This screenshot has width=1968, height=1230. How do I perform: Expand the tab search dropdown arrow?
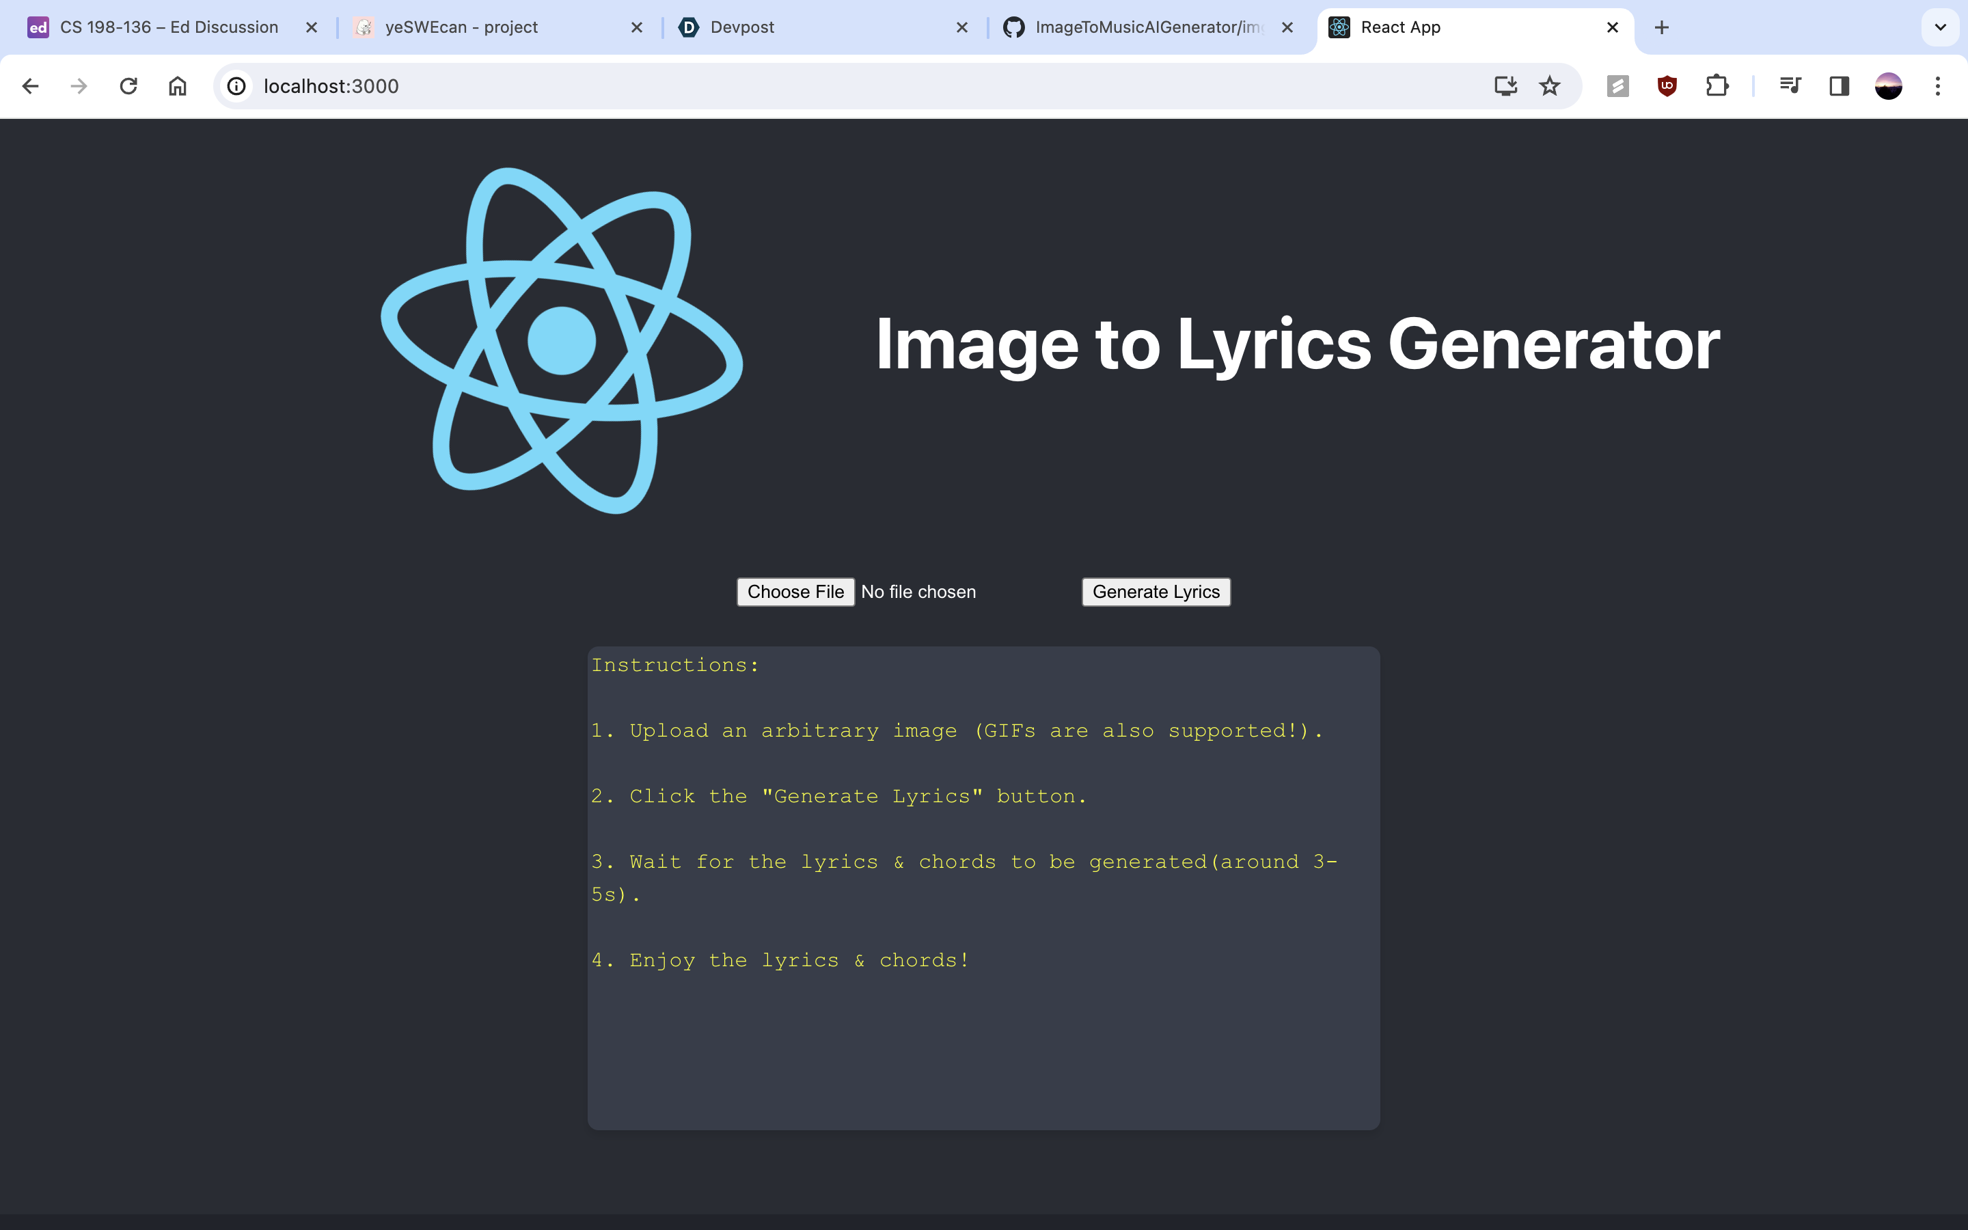point(1939,27)
